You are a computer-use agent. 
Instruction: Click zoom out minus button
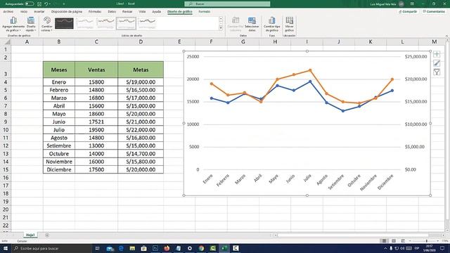pyautogui.click(x=410, y=241)
